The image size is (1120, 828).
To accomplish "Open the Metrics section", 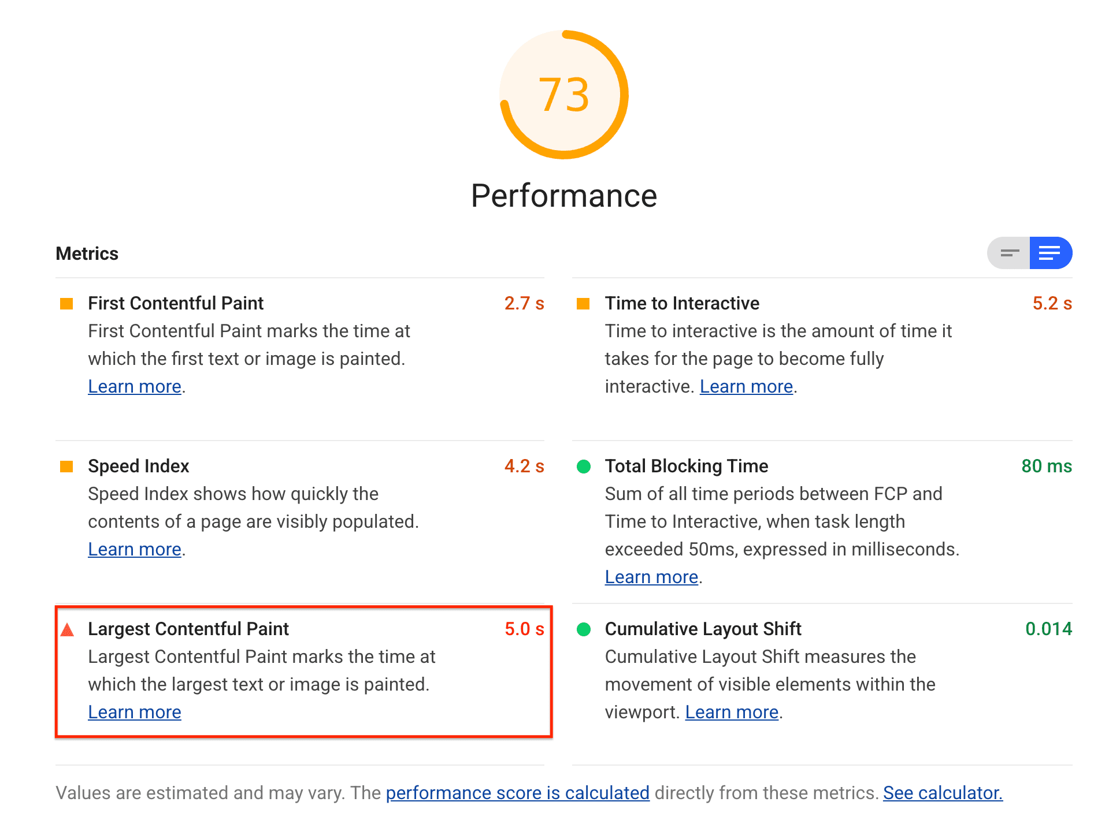I will [x=1049, y=254].
